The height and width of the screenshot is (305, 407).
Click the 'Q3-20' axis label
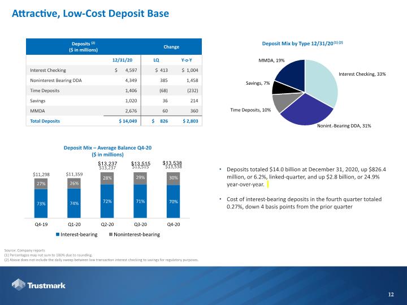(140, 224)
